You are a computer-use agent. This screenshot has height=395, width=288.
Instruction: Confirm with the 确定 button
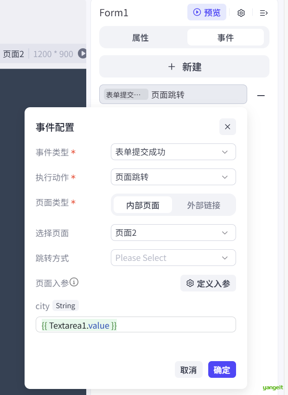222,369
